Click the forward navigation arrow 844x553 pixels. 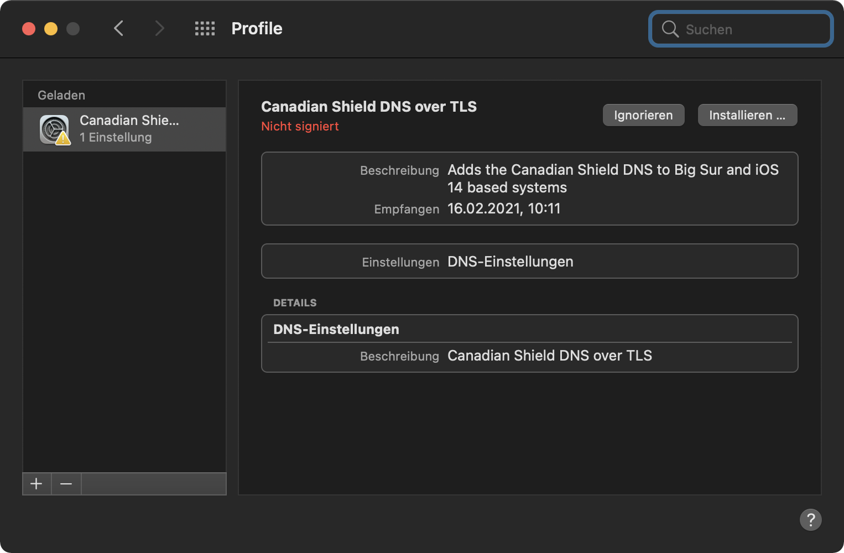(159, 28)
